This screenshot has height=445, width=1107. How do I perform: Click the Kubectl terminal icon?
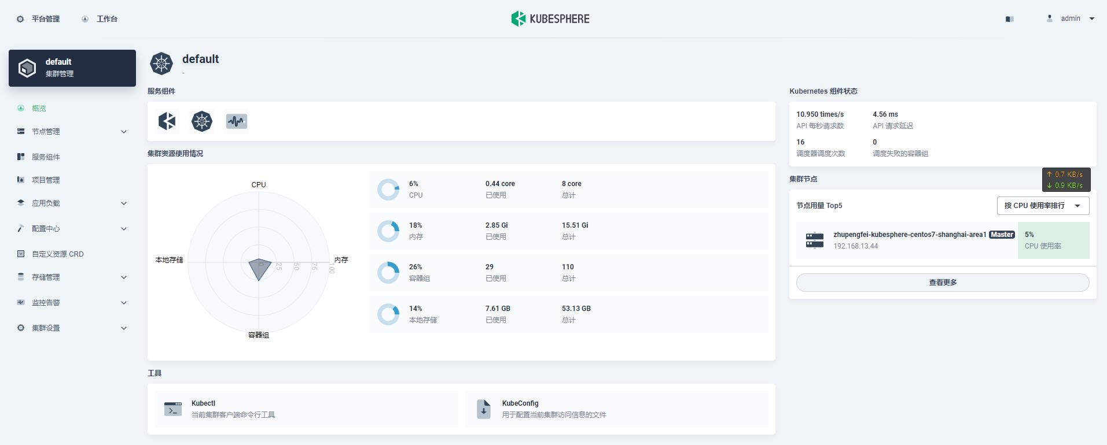[173, 409]
